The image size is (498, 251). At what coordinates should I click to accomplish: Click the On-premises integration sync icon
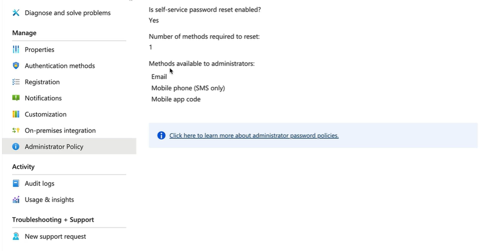16,130
